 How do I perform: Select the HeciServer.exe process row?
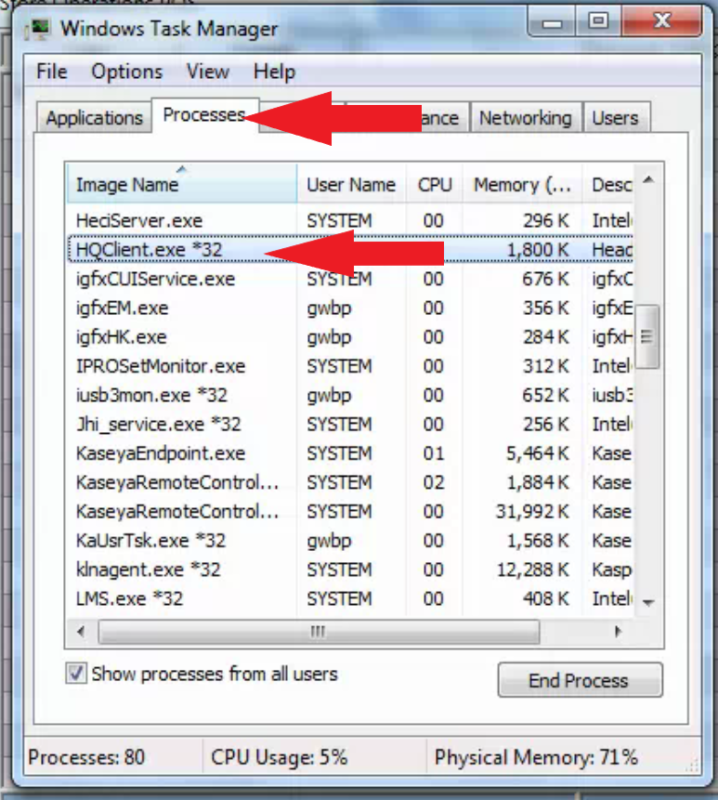[x=350, y=220]
